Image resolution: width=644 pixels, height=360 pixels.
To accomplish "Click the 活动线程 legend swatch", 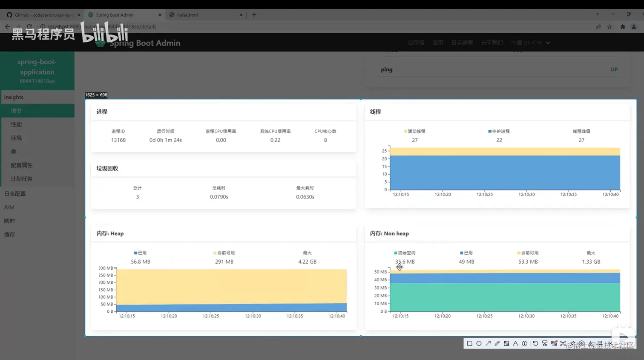I will [405, 131].
